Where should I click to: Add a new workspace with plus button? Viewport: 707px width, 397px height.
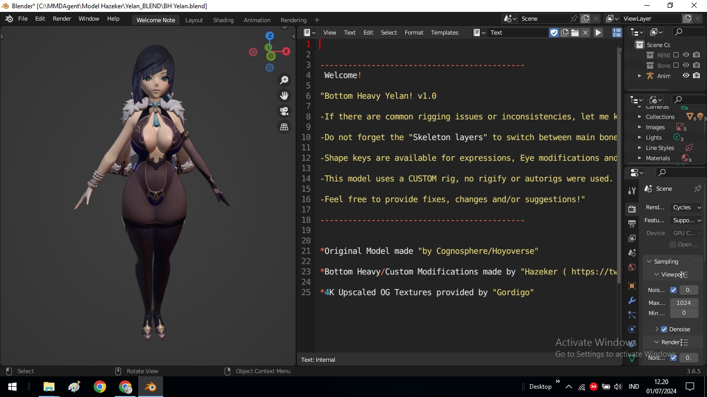point(317,20)
